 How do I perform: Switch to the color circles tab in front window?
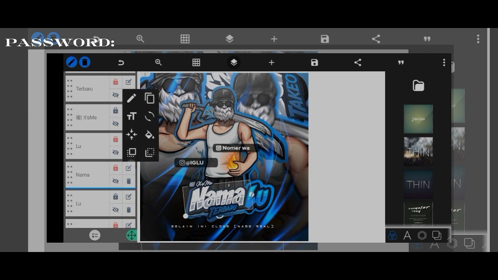(393, 235)
